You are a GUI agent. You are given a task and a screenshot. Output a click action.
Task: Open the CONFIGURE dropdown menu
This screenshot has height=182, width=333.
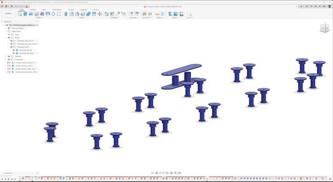point(134,18)
